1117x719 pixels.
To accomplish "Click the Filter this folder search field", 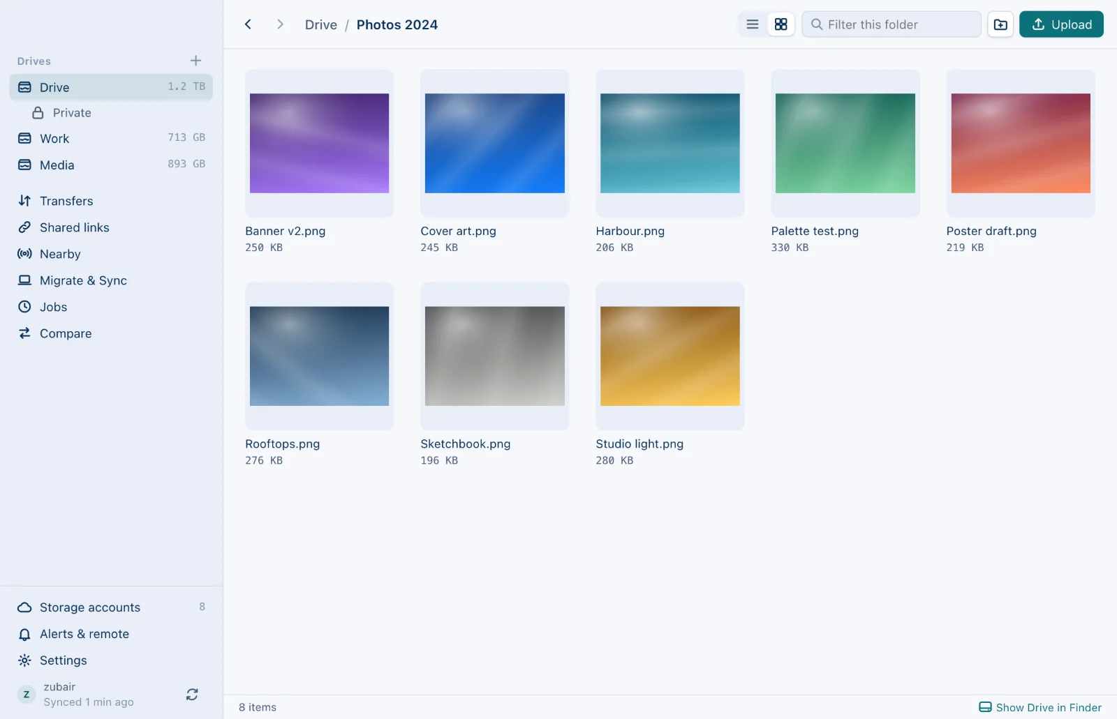I will tap(892, 24).
